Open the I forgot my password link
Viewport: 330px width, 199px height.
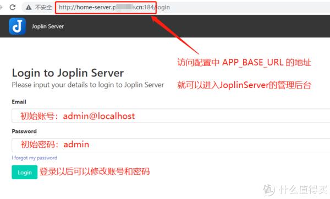click(35, 158)
